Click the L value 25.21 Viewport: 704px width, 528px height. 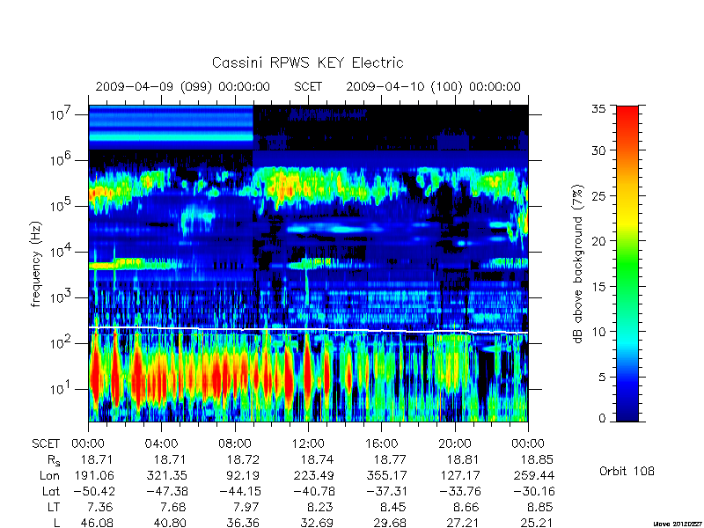537,523
